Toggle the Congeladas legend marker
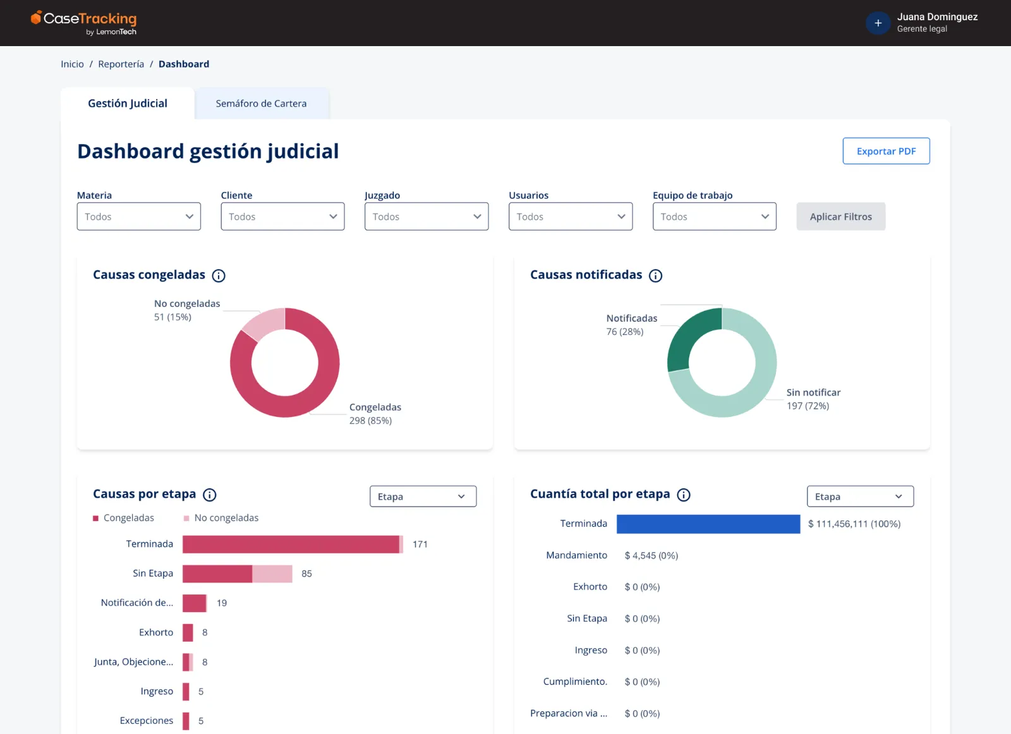1011x734 pixels. [96, 518]
